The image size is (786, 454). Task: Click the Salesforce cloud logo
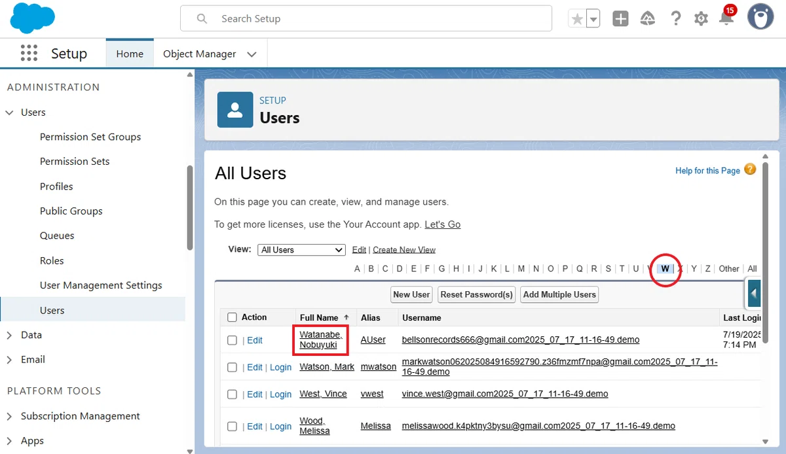point(33,18)
